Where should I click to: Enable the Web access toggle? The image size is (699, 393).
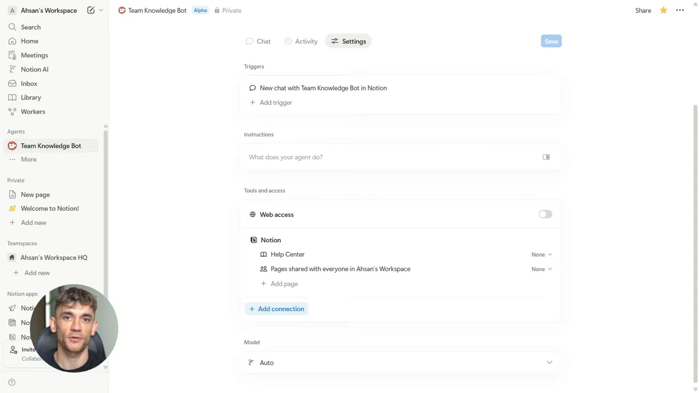click(x=545, y=215)
